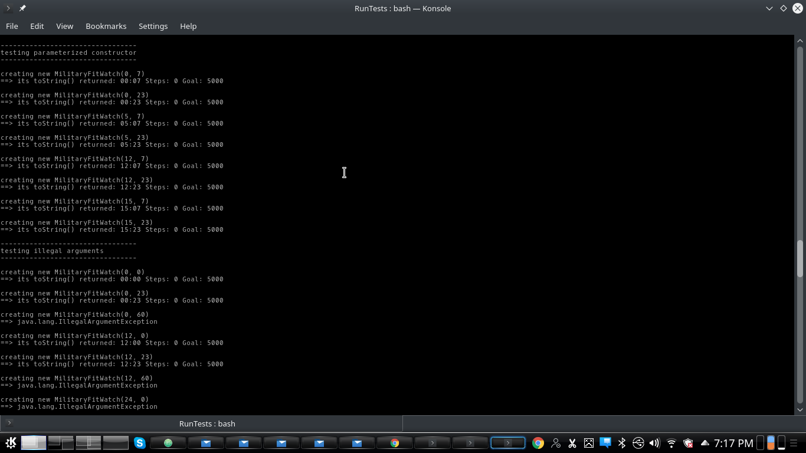Open the USB device notifier icon
The height and width of the screenshot is (453, 806).
point(638,443)
